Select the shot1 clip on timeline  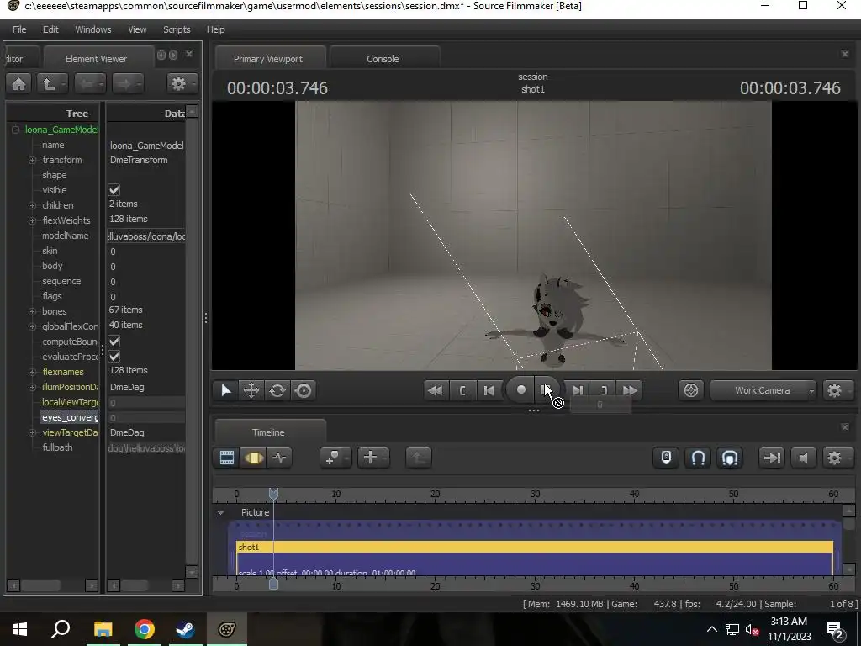pos(534,547)
